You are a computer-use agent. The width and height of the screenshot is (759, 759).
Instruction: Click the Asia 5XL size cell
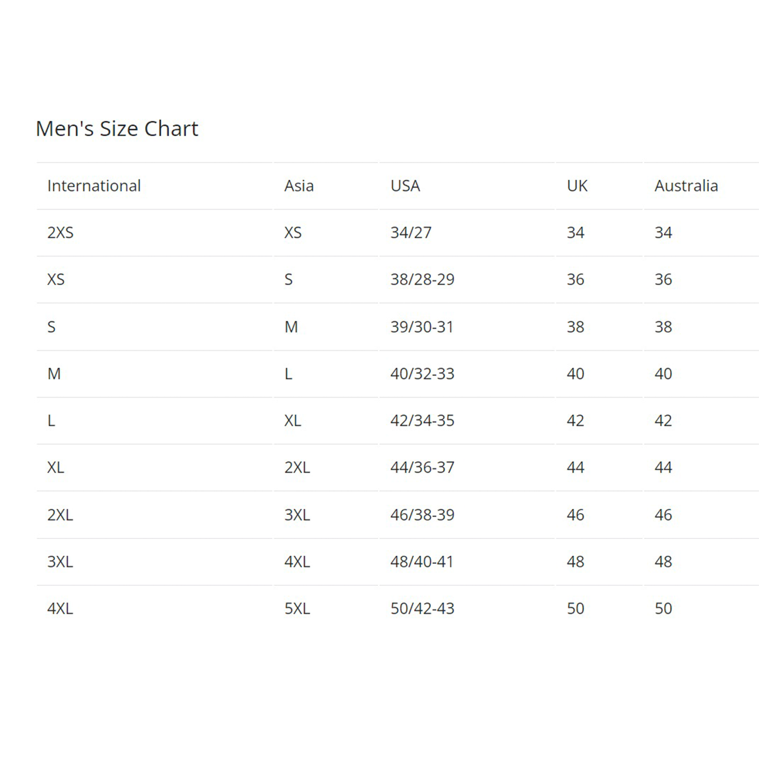(297, 608)
